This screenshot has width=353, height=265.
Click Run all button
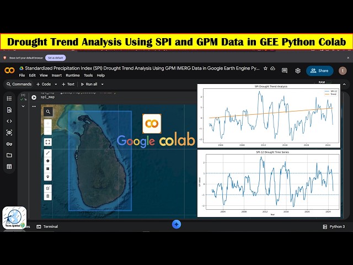tap(89, 84)
